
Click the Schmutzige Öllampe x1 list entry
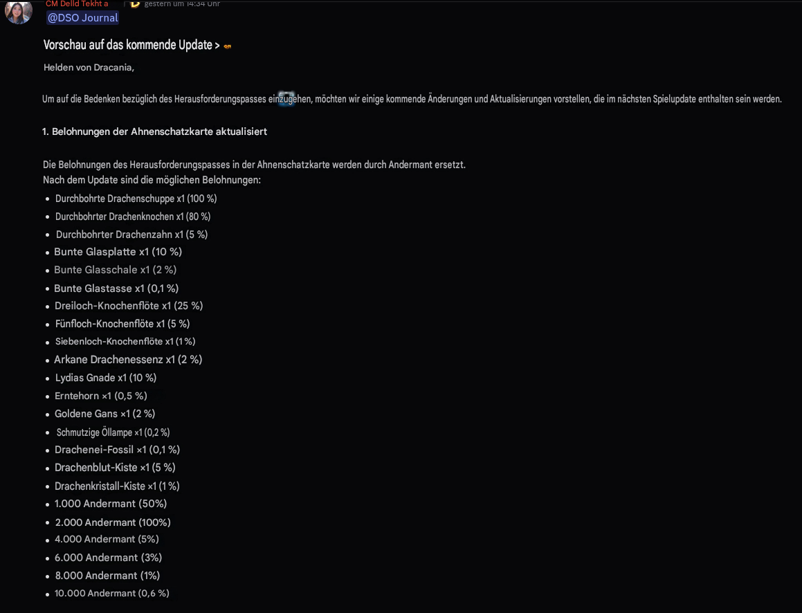tap(113, 432)
